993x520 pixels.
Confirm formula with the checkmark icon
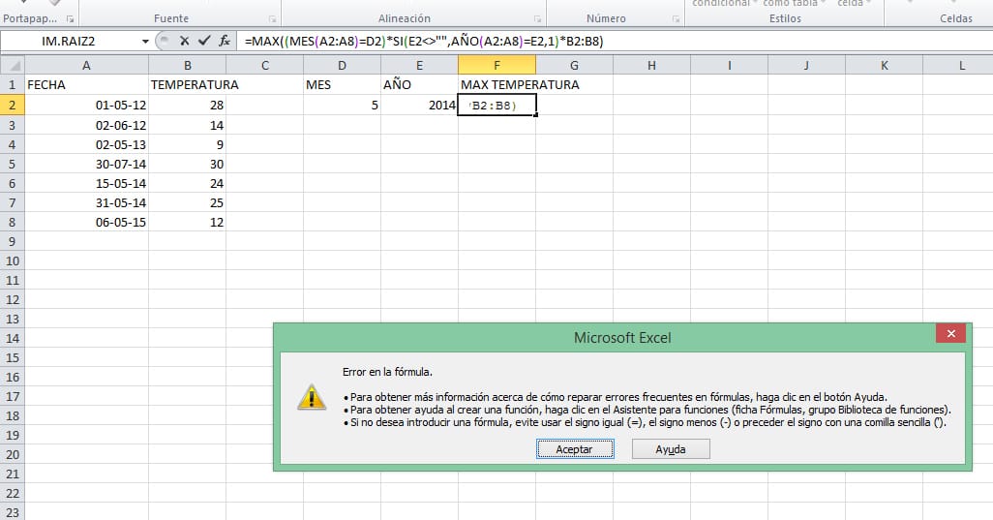pos(204,42)
